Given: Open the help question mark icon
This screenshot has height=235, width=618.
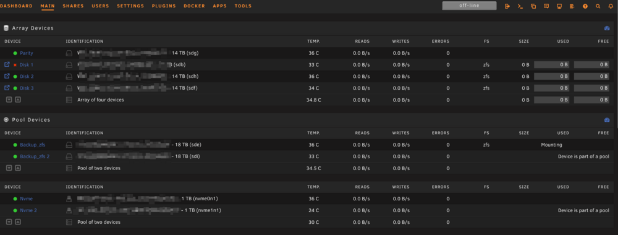Looking at the screenshot, I should click(585, 6).
